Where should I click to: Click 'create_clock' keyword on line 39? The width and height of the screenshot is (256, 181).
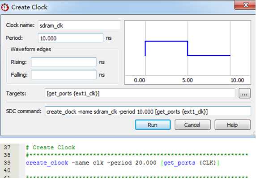pyautogui.click(x=47, y=163)
